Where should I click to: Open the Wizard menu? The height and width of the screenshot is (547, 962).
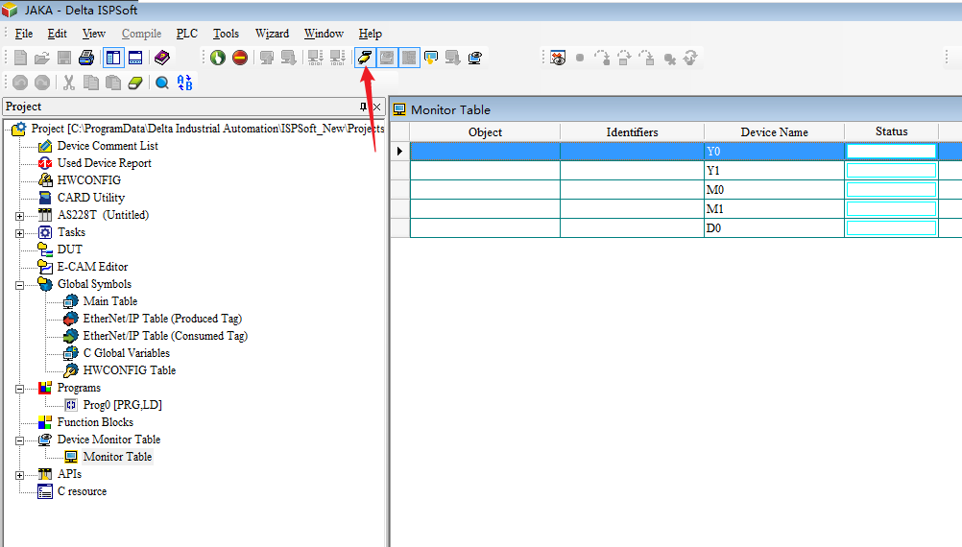[272, 34]
